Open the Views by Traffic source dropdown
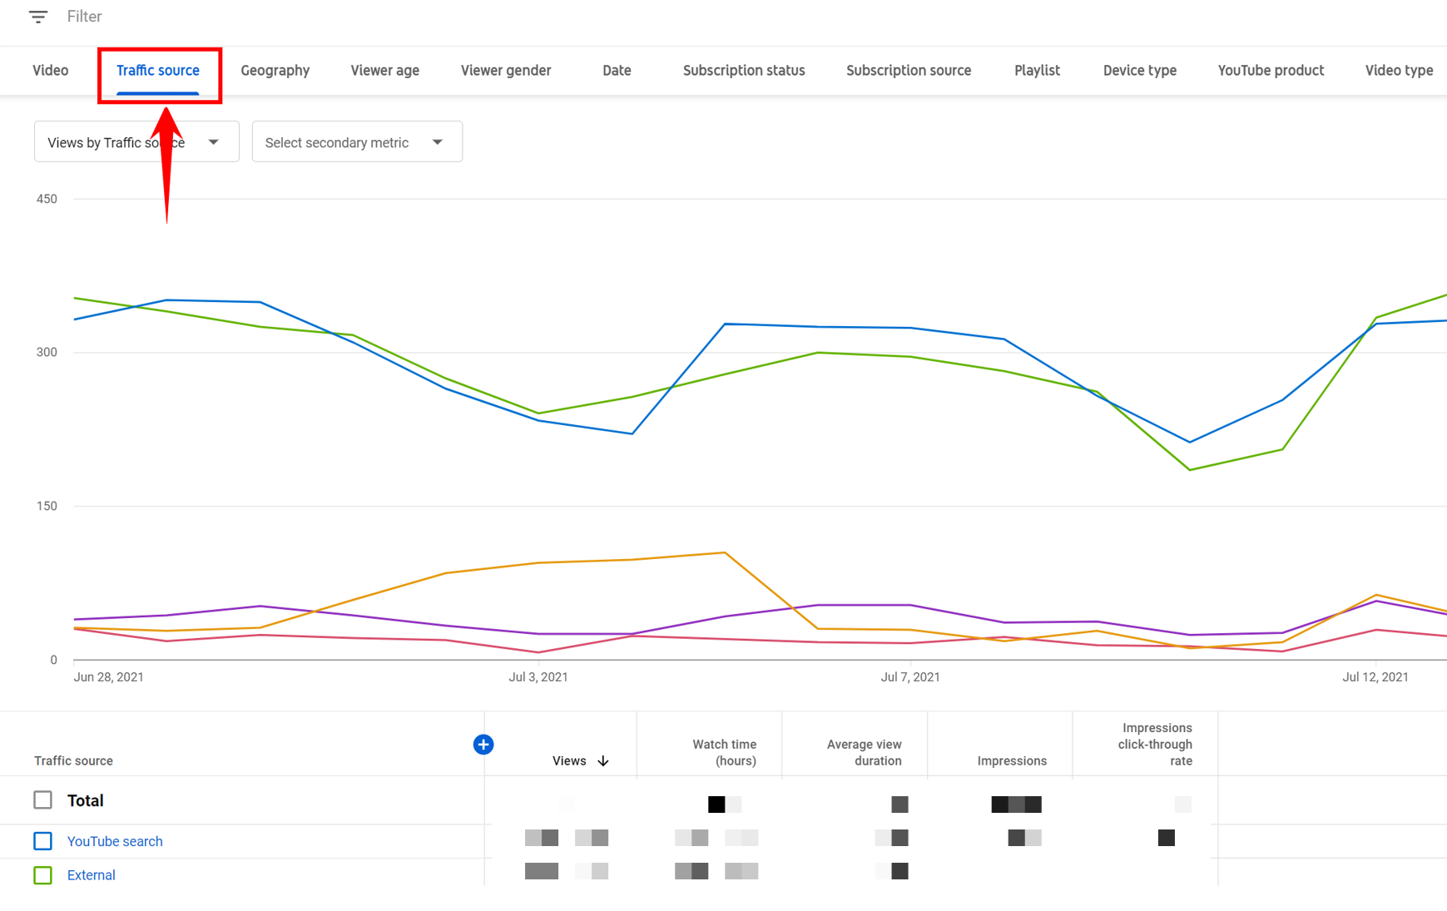Image resolution: width=1447 pixels, height=911 pixels. [x=136, y=142]
